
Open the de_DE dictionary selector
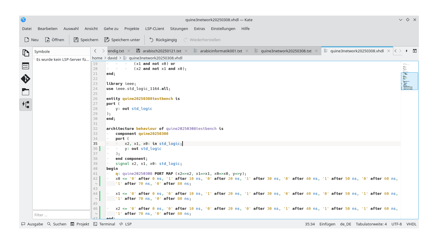(345, 224)
